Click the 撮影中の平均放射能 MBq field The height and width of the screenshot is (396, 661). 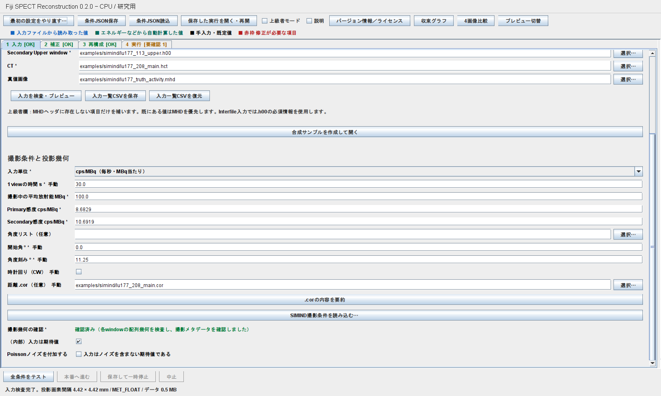[x=358, y=196]
